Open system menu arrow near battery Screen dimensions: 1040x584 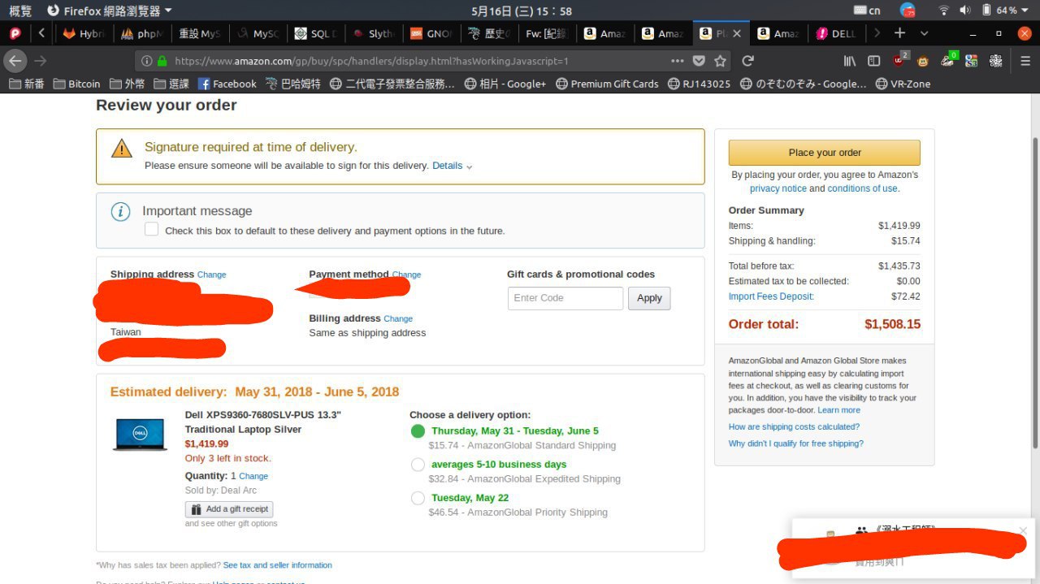[1027, 11]
